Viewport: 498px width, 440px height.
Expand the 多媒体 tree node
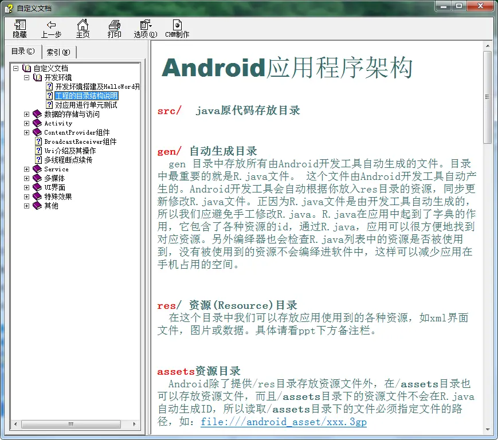(27, 178)
